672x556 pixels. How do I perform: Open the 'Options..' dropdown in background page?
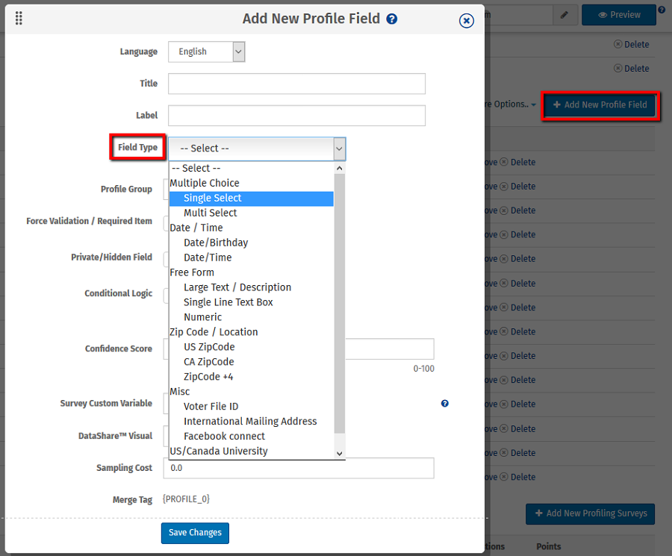pyautogui.click(x=511, y=104)
